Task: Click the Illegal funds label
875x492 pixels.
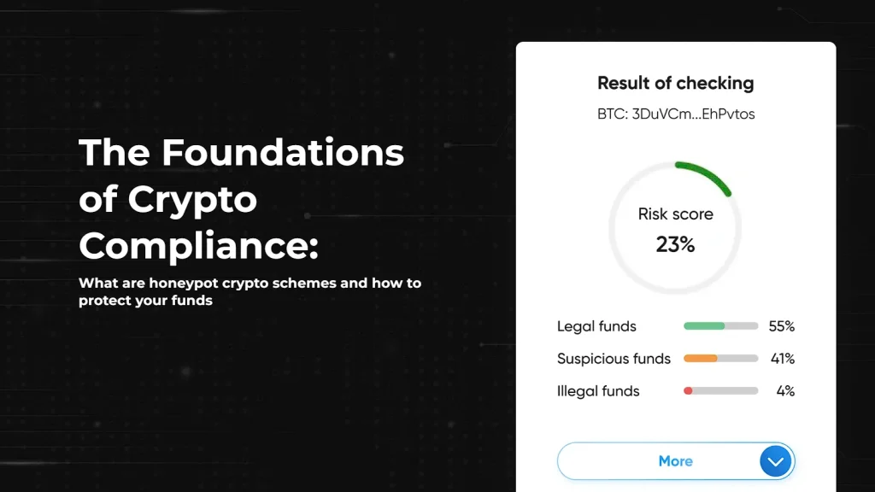Action: point(598,391)
